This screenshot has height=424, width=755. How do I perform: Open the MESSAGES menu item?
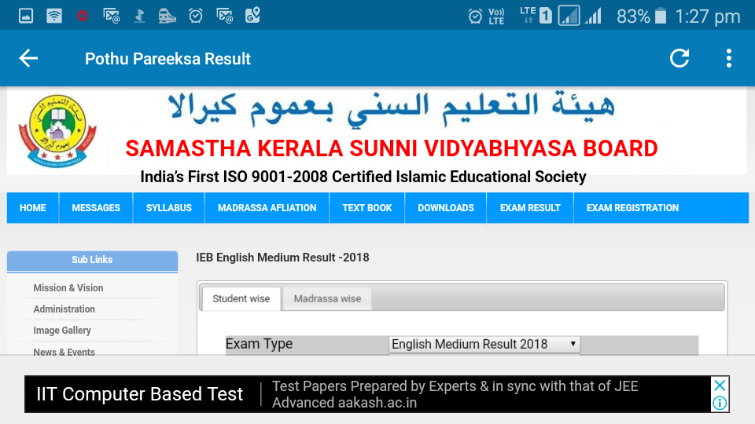pyautogui.click(x=96, y=207)
